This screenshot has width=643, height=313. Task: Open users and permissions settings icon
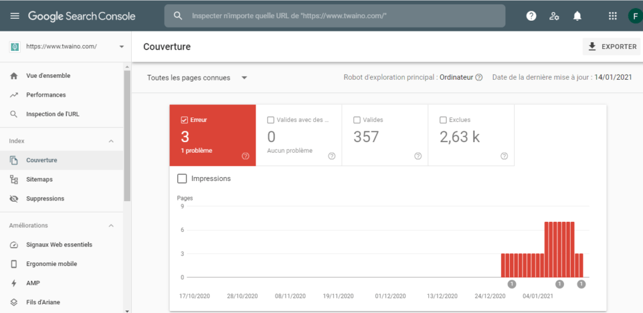[554, 16]
